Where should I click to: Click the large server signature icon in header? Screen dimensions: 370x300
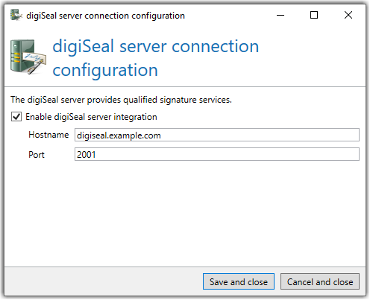[28, 57]
